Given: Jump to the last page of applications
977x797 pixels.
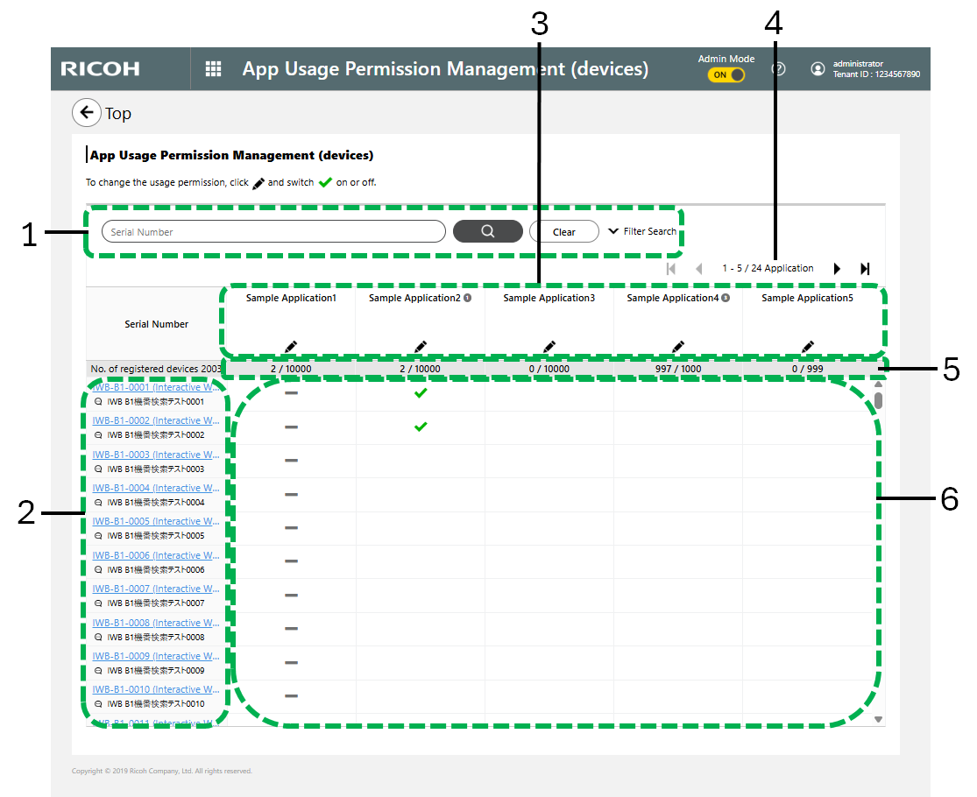Looking at the screenshot, I should [x=865, y=269].
